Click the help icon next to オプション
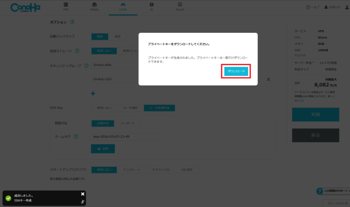 72,22
